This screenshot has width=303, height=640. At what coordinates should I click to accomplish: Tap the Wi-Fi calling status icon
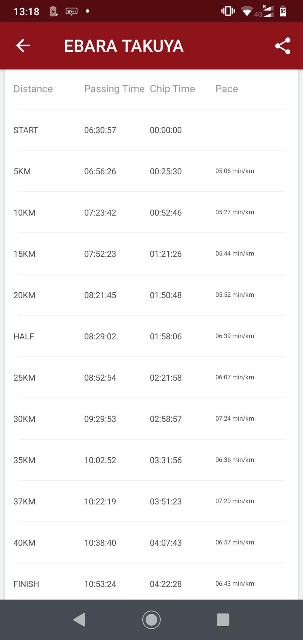[72, 11]
